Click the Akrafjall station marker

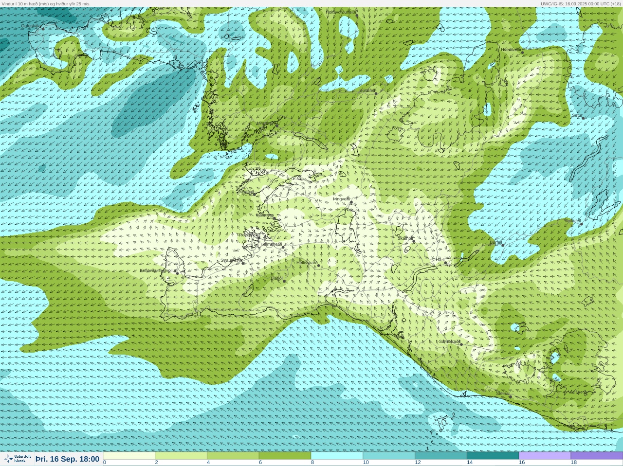click(x=254, y=194)
